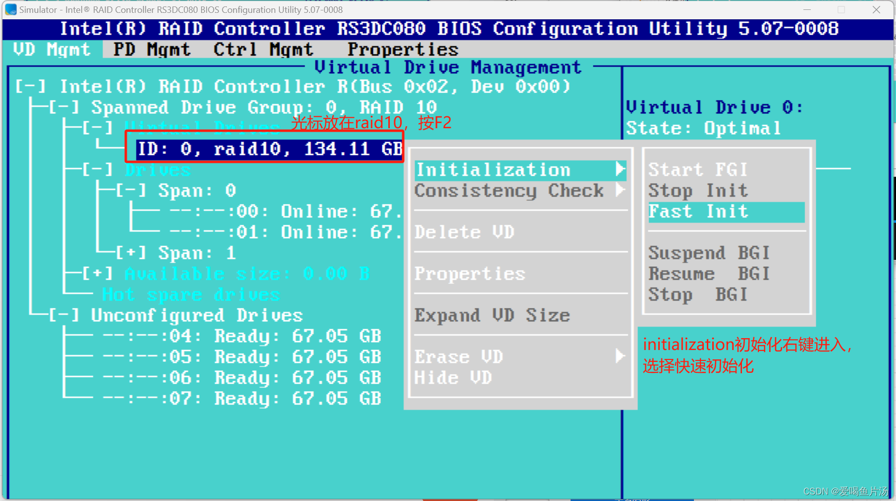Expand the Available size node
This screenshot has height=501, width=896.
coord(98,274)
